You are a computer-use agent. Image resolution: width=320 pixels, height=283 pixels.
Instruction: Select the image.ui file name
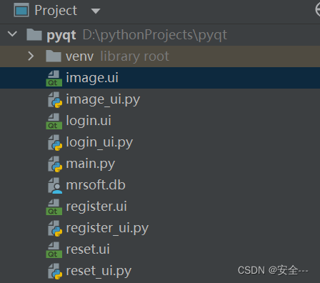pos(92,78)
